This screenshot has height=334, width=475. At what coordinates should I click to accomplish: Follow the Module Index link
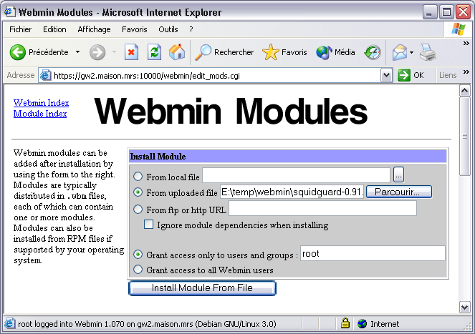40,114
